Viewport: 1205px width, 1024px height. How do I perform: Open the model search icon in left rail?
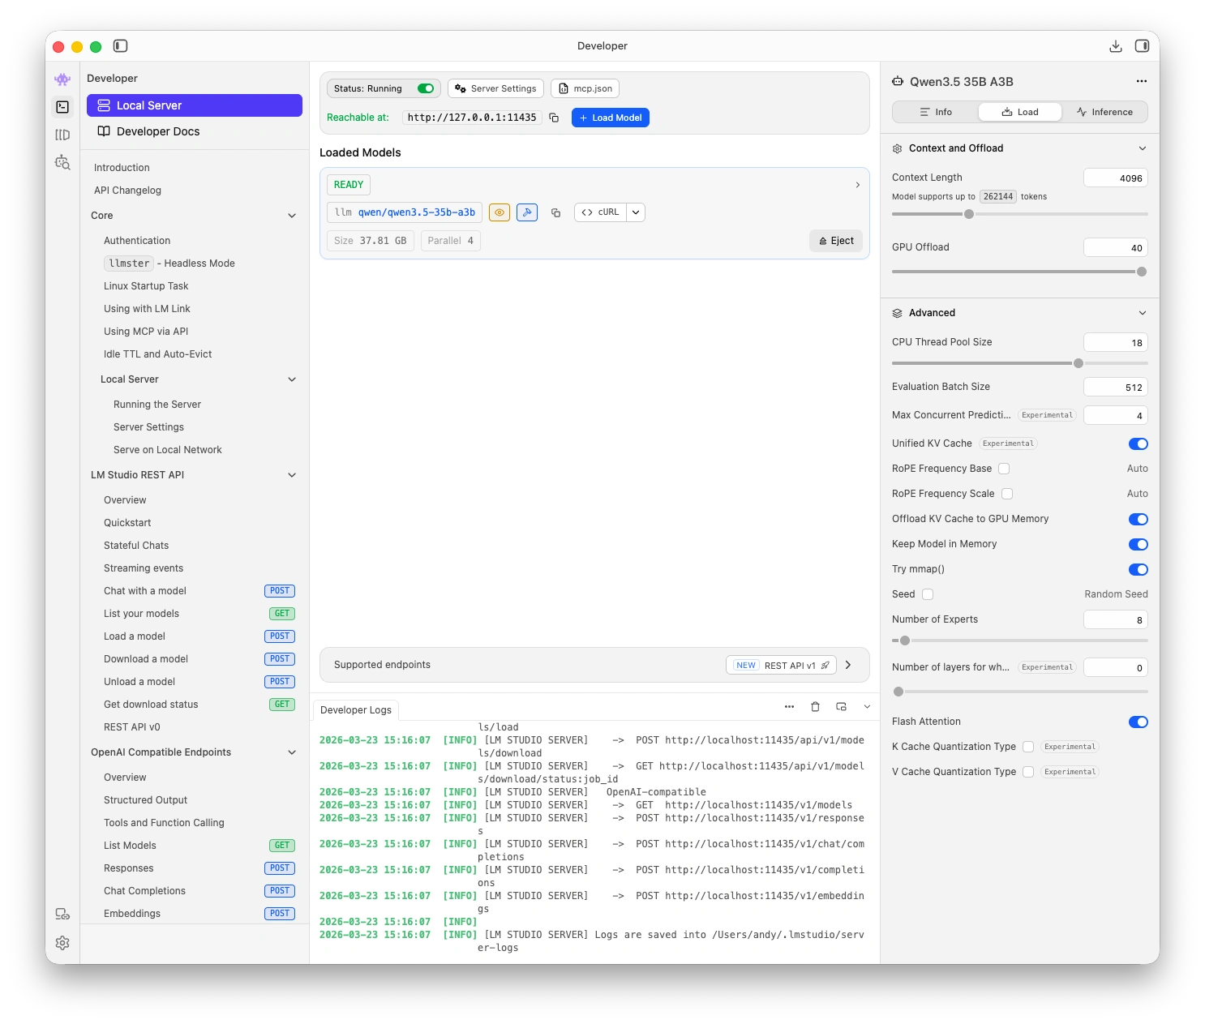(62, 162)
